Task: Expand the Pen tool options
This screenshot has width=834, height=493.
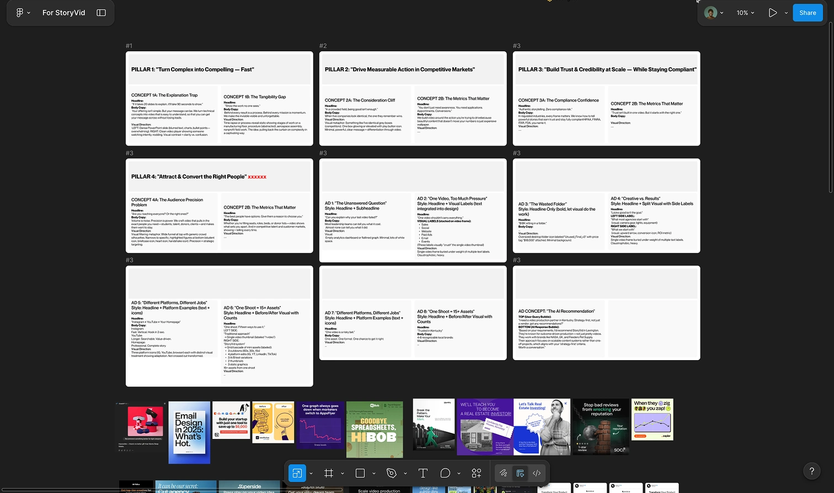Action: tap(405, 473)
